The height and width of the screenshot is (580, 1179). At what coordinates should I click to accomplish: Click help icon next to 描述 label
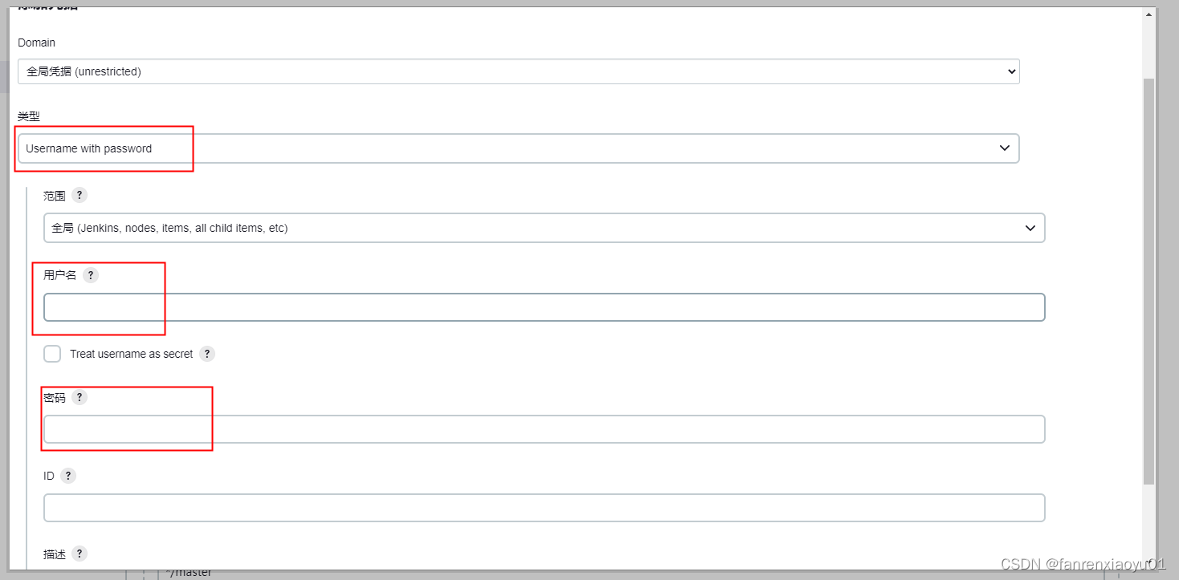[x=80, y=554]
